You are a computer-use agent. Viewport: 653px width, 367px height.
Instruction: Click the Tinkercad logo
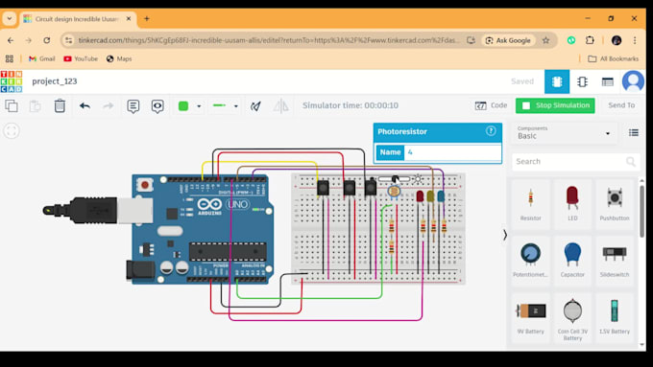coord(12,81)
